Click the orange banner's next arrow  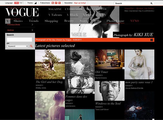point(151,40)
